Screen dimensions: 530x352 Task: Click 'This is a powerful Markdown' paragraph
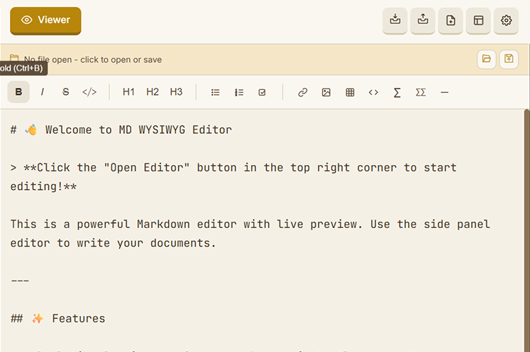[250, 234]
